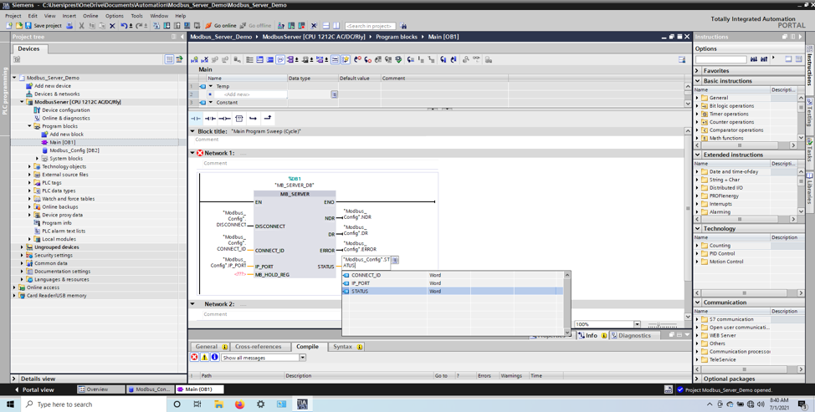Viewport: 815px width, 412px height.
Task: Expand PLC tags folder
Action: 29,183
